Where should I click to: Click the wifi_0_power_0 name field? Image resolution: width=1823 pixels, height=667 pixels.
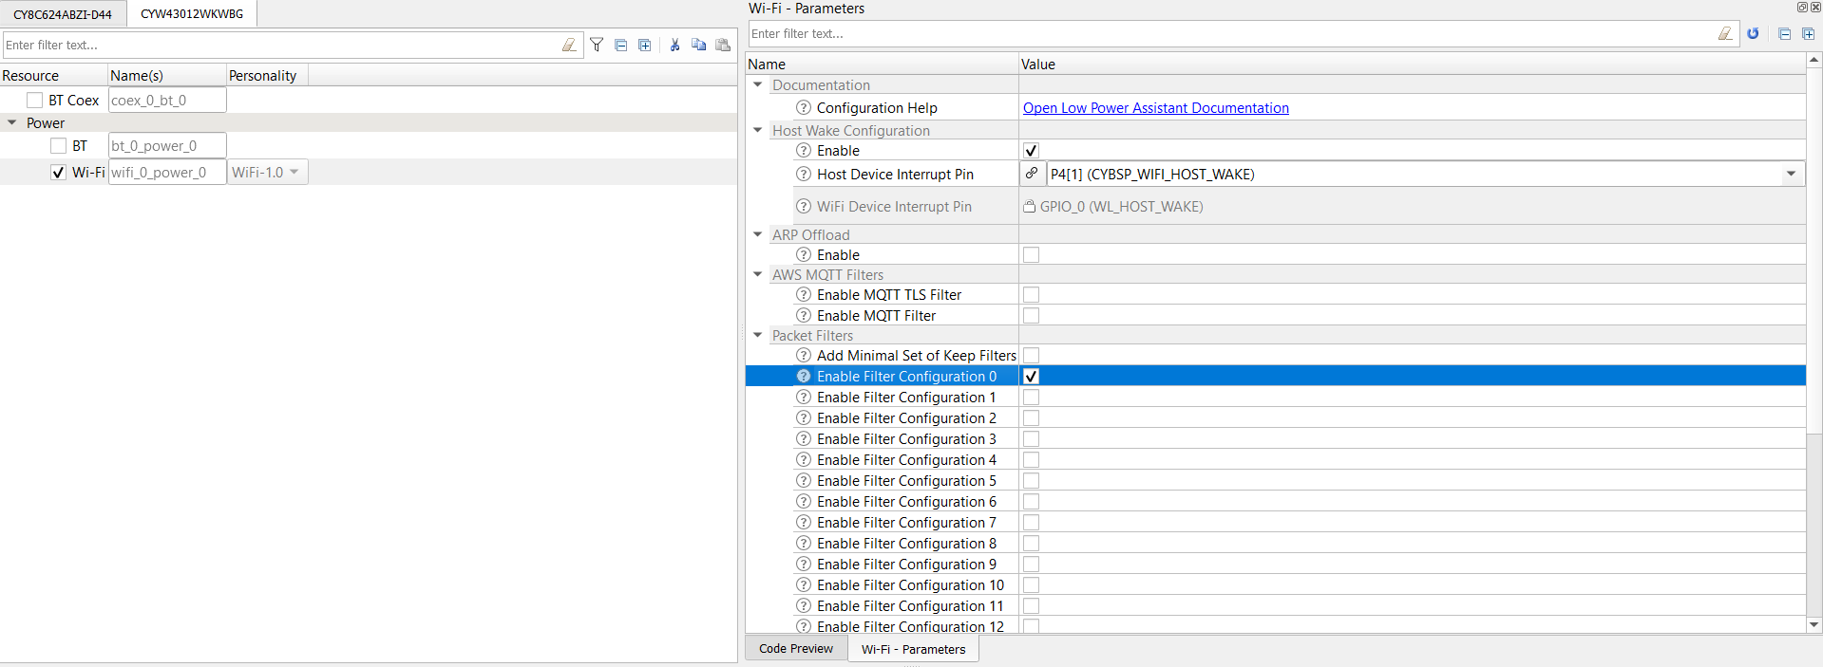point(167,172)
